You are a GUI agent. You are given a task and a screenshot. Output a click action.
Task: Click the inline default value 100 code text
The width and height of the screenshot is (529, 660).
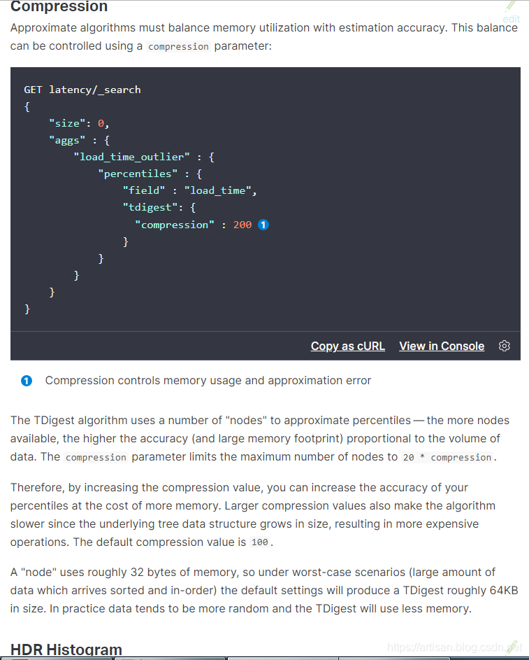(259, 542)
